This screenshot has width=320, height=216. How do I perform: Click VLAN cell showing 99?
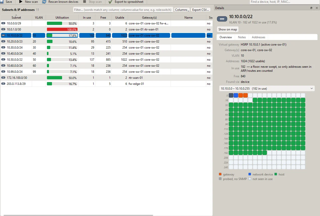tap(39, 72)
